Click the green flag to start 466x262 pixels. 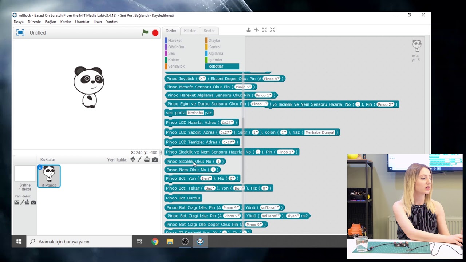(x=145, y=32)
